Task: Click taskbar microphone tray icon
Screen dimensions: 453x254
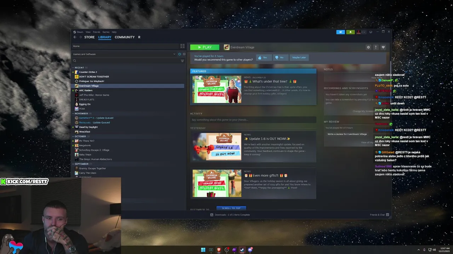Action: [424, 250]
